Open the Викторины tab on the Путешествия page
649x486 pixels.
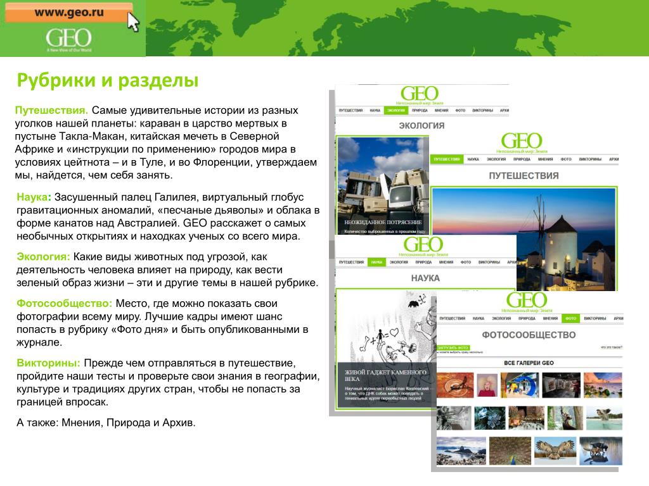pyautogui.click(x=590, y=159)
